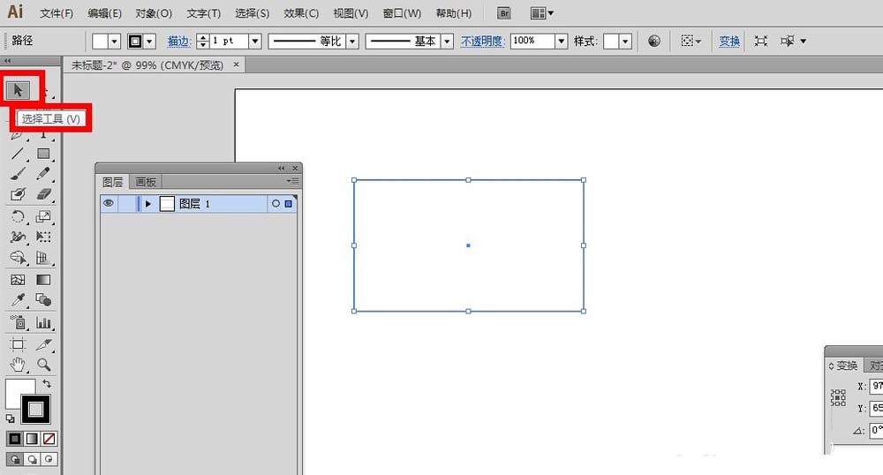This screenshot has width=883, height=475.
Task: Toggle visibility eye of 图层 1
Action: click(108, 203)
